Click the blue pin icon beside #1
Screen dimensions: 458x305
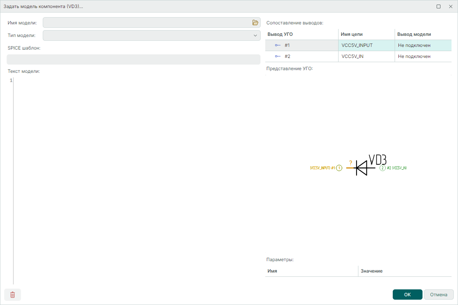click(x=277, y=45)
